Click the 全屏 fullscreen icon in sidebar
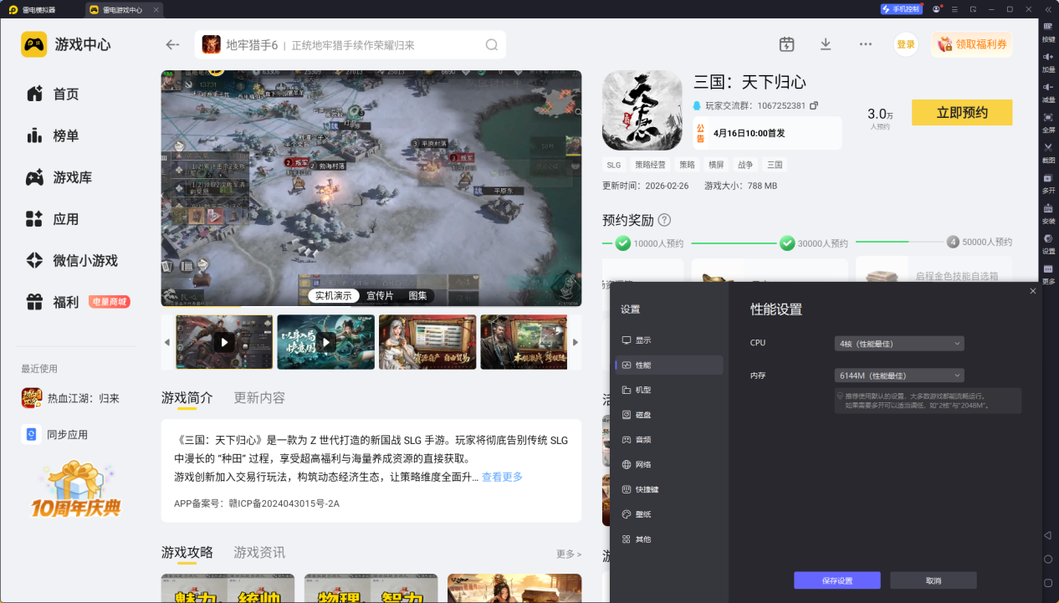 tap(1048, 119)
